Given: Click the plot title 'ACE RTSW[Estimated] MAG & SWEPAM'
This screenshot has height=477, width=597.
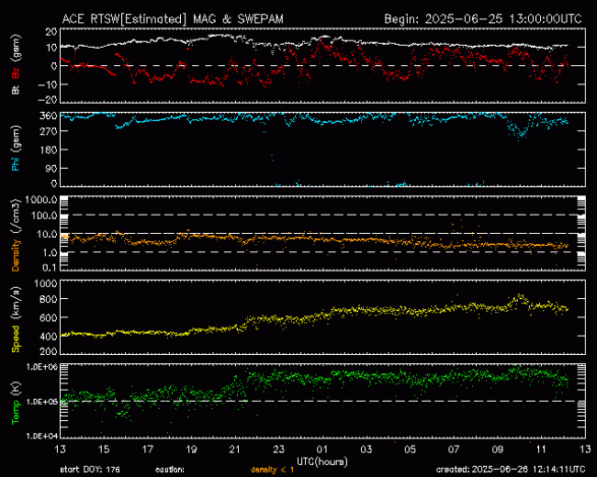Looking at the screenshot, I should point(173,18).
